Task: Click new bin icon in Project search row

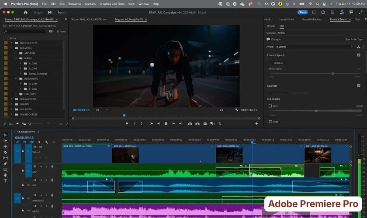Action: pyautogui.click(x=51, y=31)
